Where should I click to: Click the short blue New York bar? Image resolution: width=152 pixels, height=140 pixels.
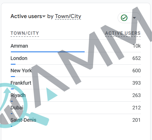pyautogui.click(x=13, y=76)
